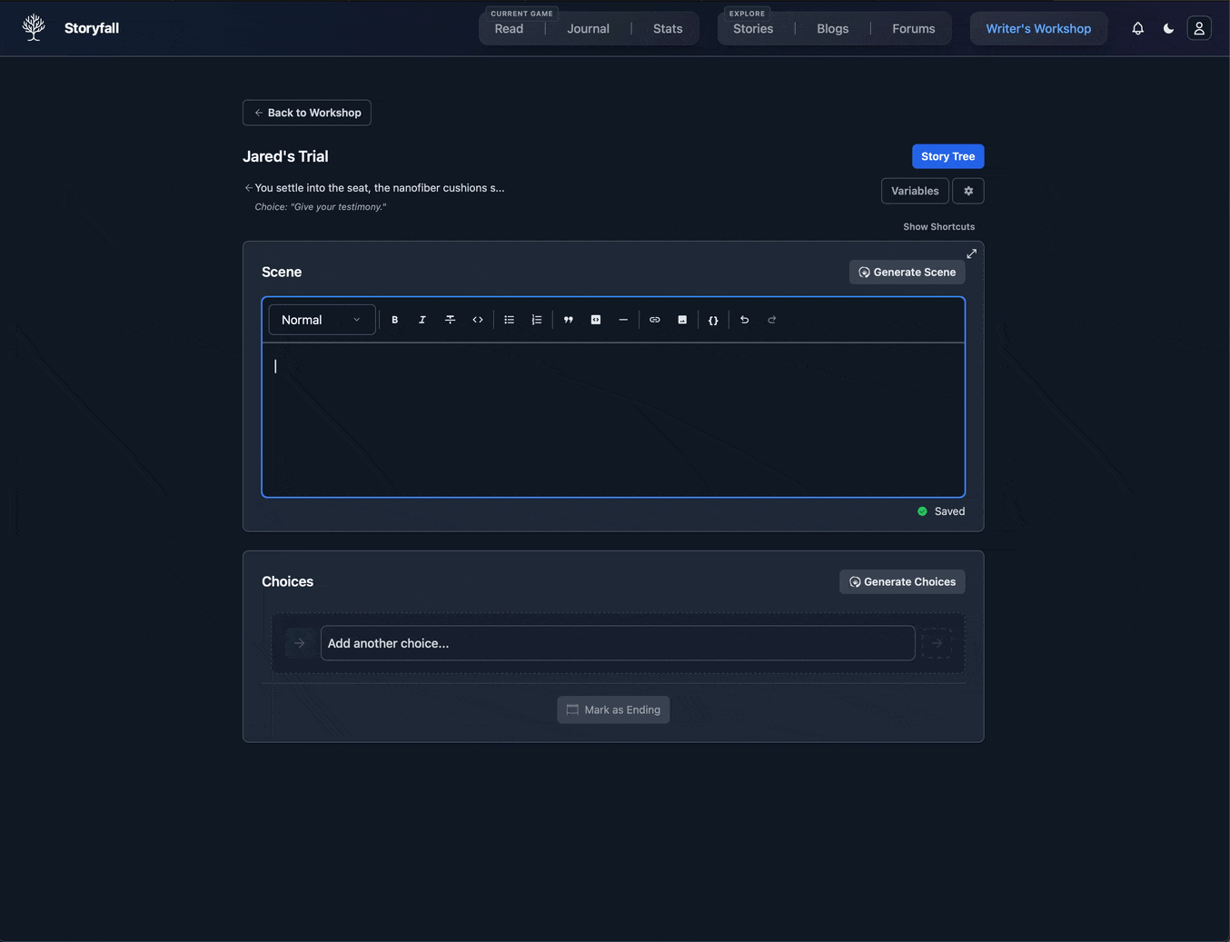Go to the Journal tab
1230x942 pixels.
pos(588,29)
